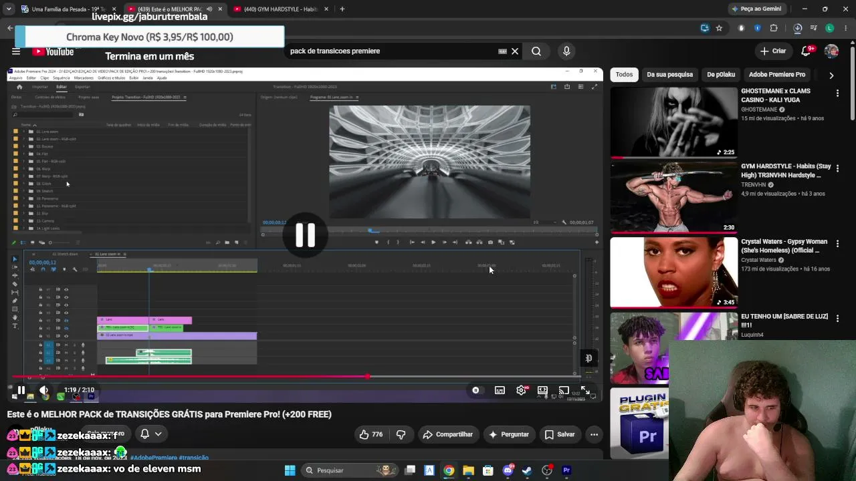Open Steam from the taskbar
This screenshot has width=856, height=481.
tap(528, 470)
